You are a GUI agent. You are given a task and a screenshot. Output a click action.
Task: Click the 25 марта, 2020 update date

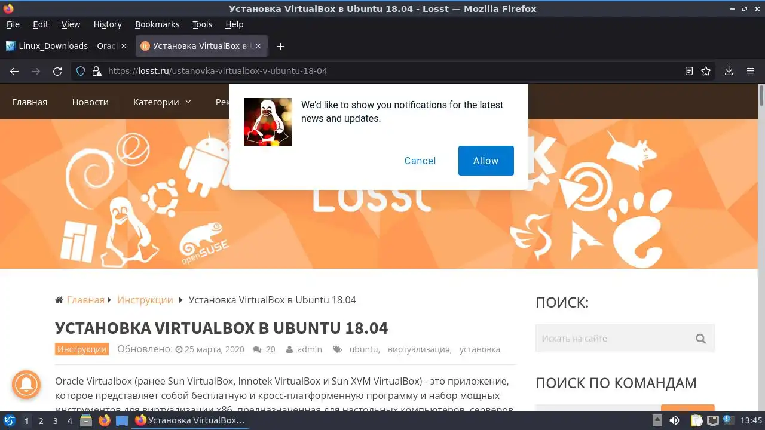click(215, 349)
